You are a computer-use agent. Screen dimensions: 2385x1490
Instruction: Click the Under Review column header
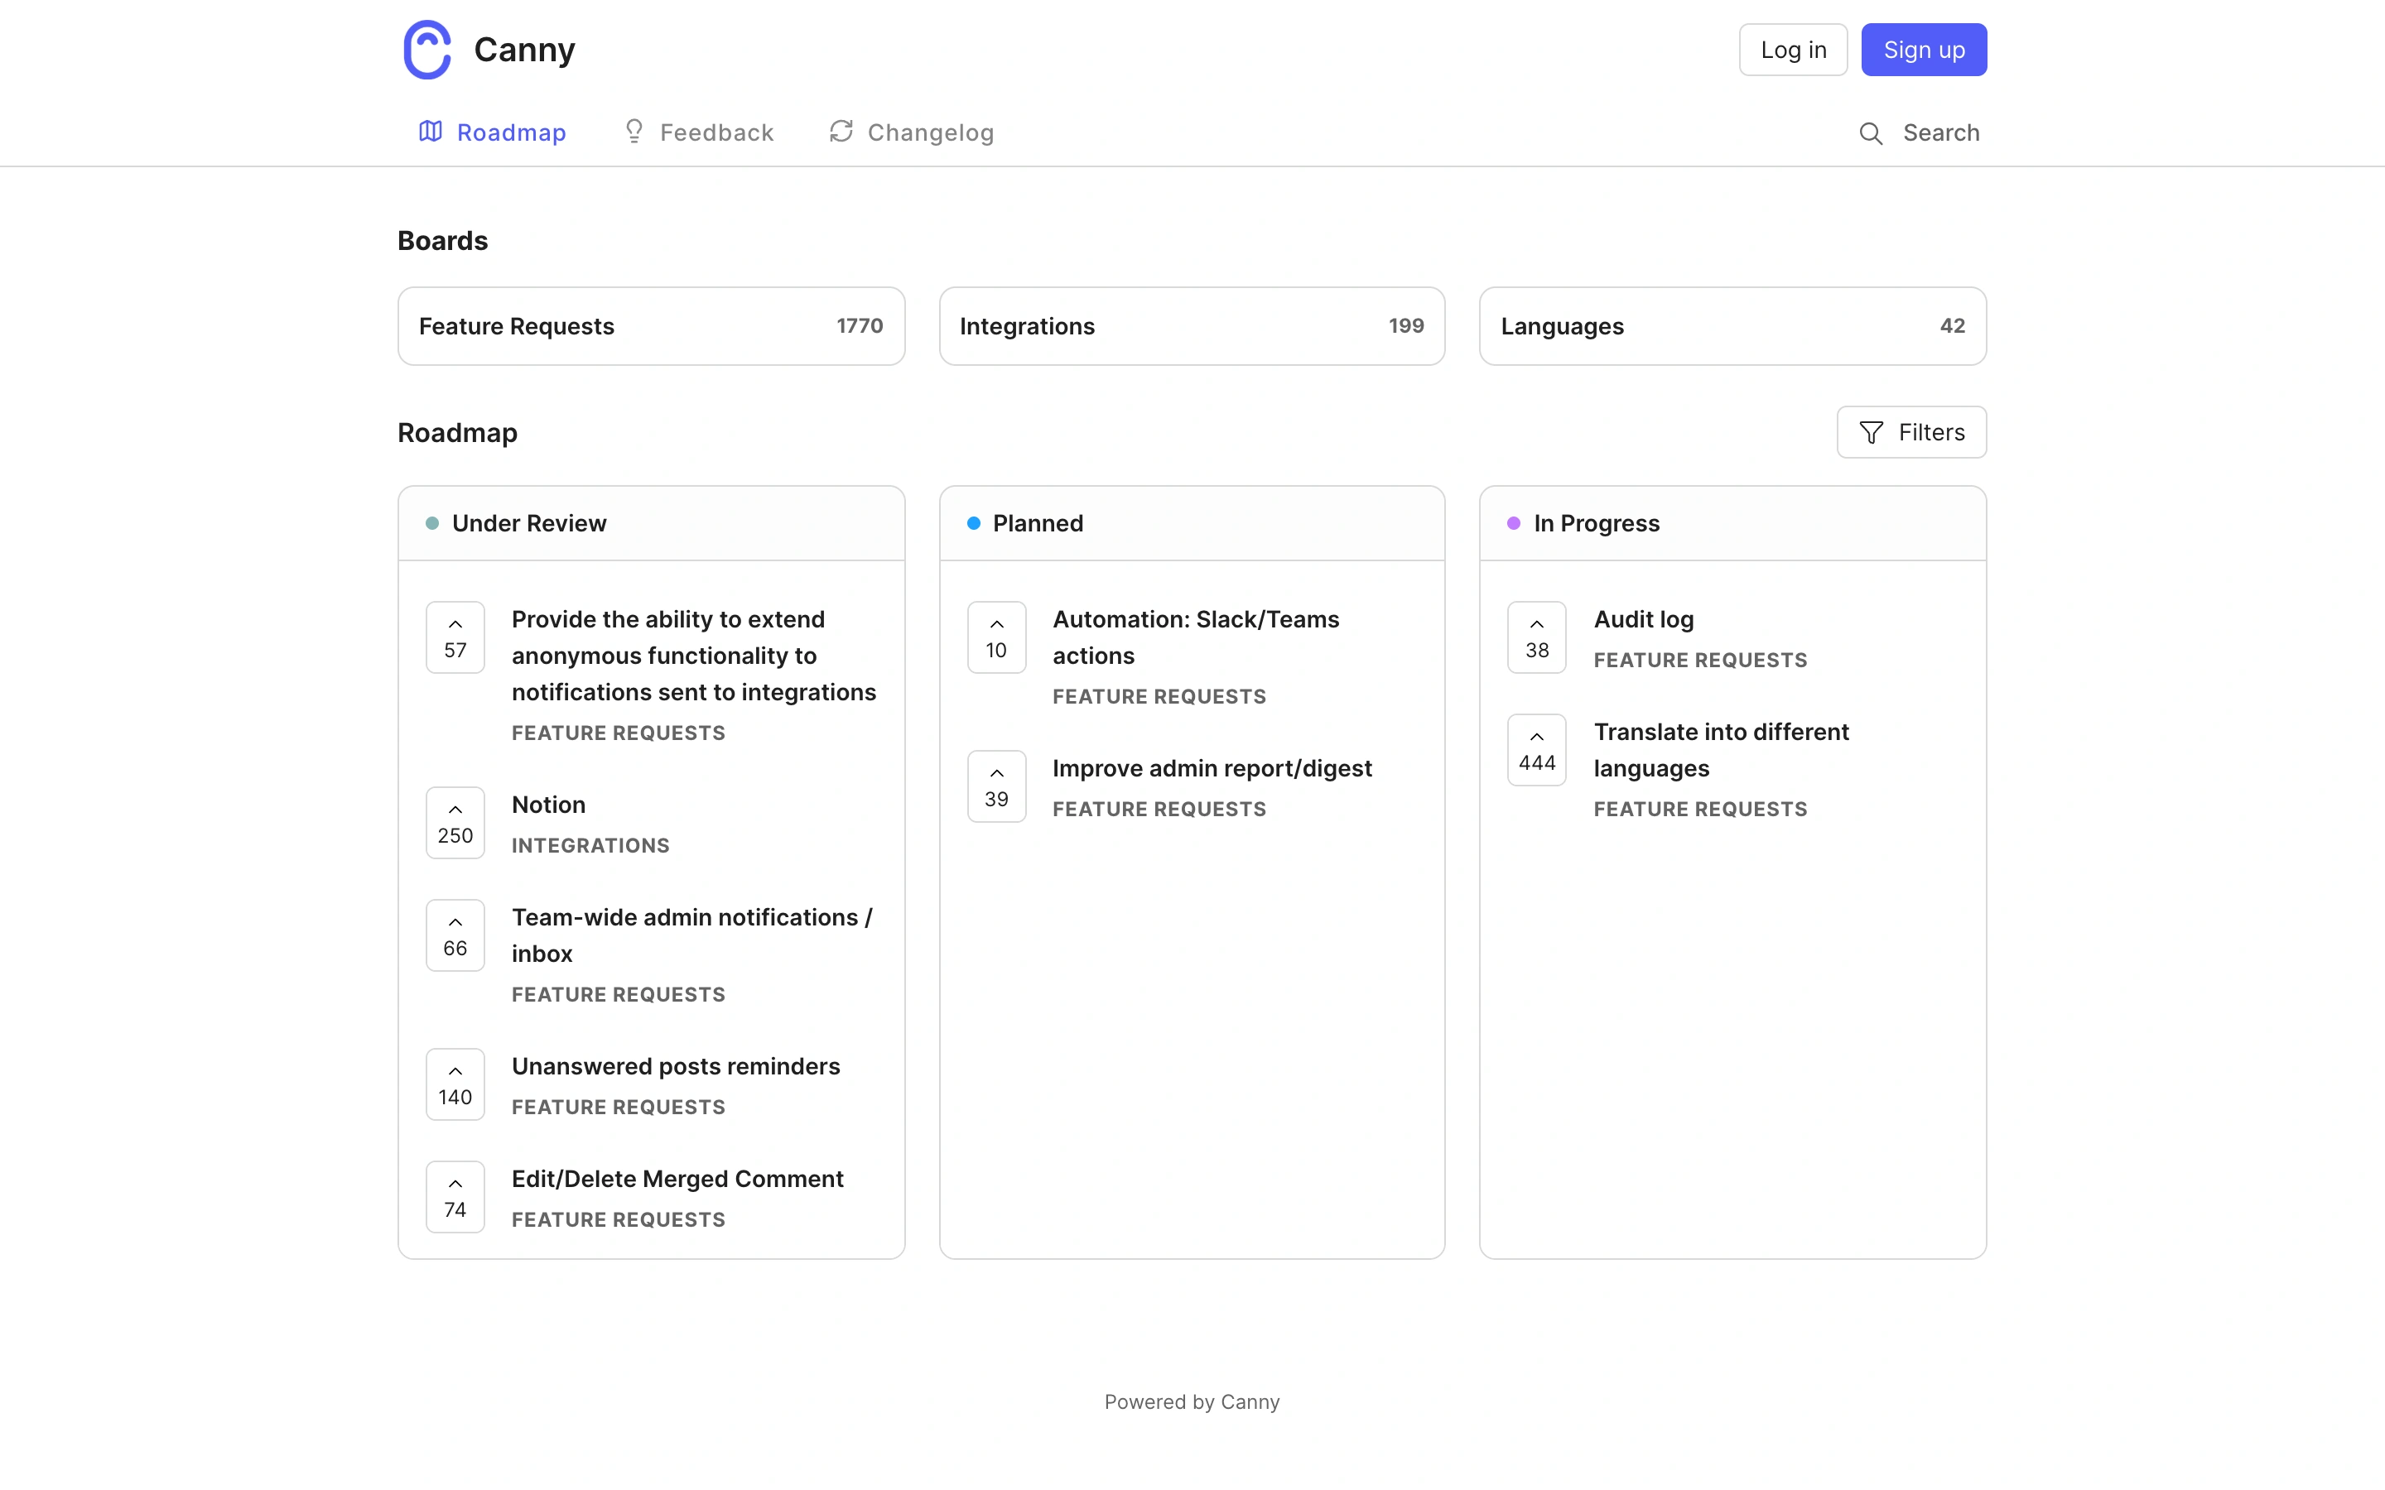[650, 523]
